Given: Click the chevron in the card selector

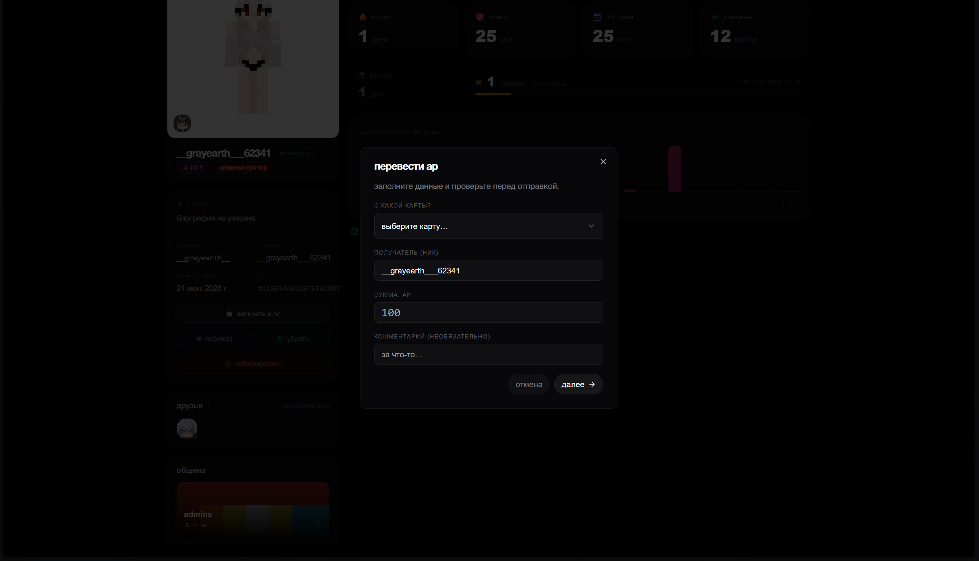Looking at the screenshot, I should pyautogui.click(x=591, y=226).
